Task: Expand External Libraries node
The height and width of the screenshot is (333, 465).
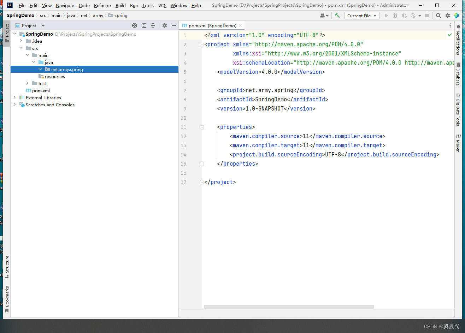Action: (15, 97)
